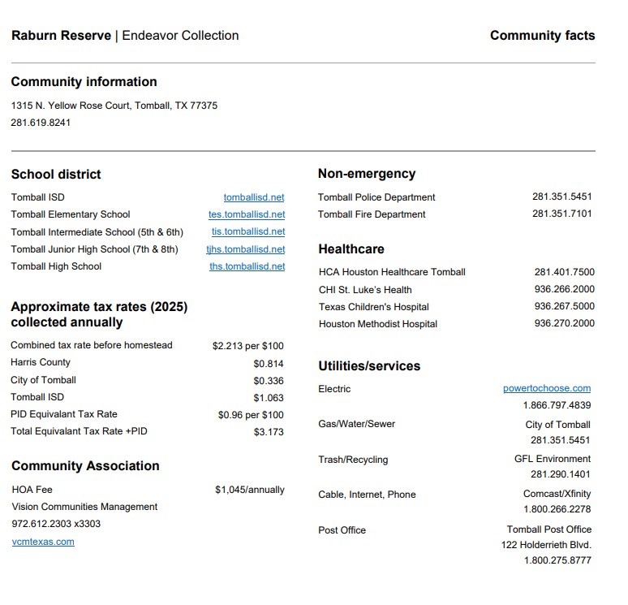Click the Community facts header
Image resolution: width=628 pixels, height=605 pixels.
coord(542,36)
